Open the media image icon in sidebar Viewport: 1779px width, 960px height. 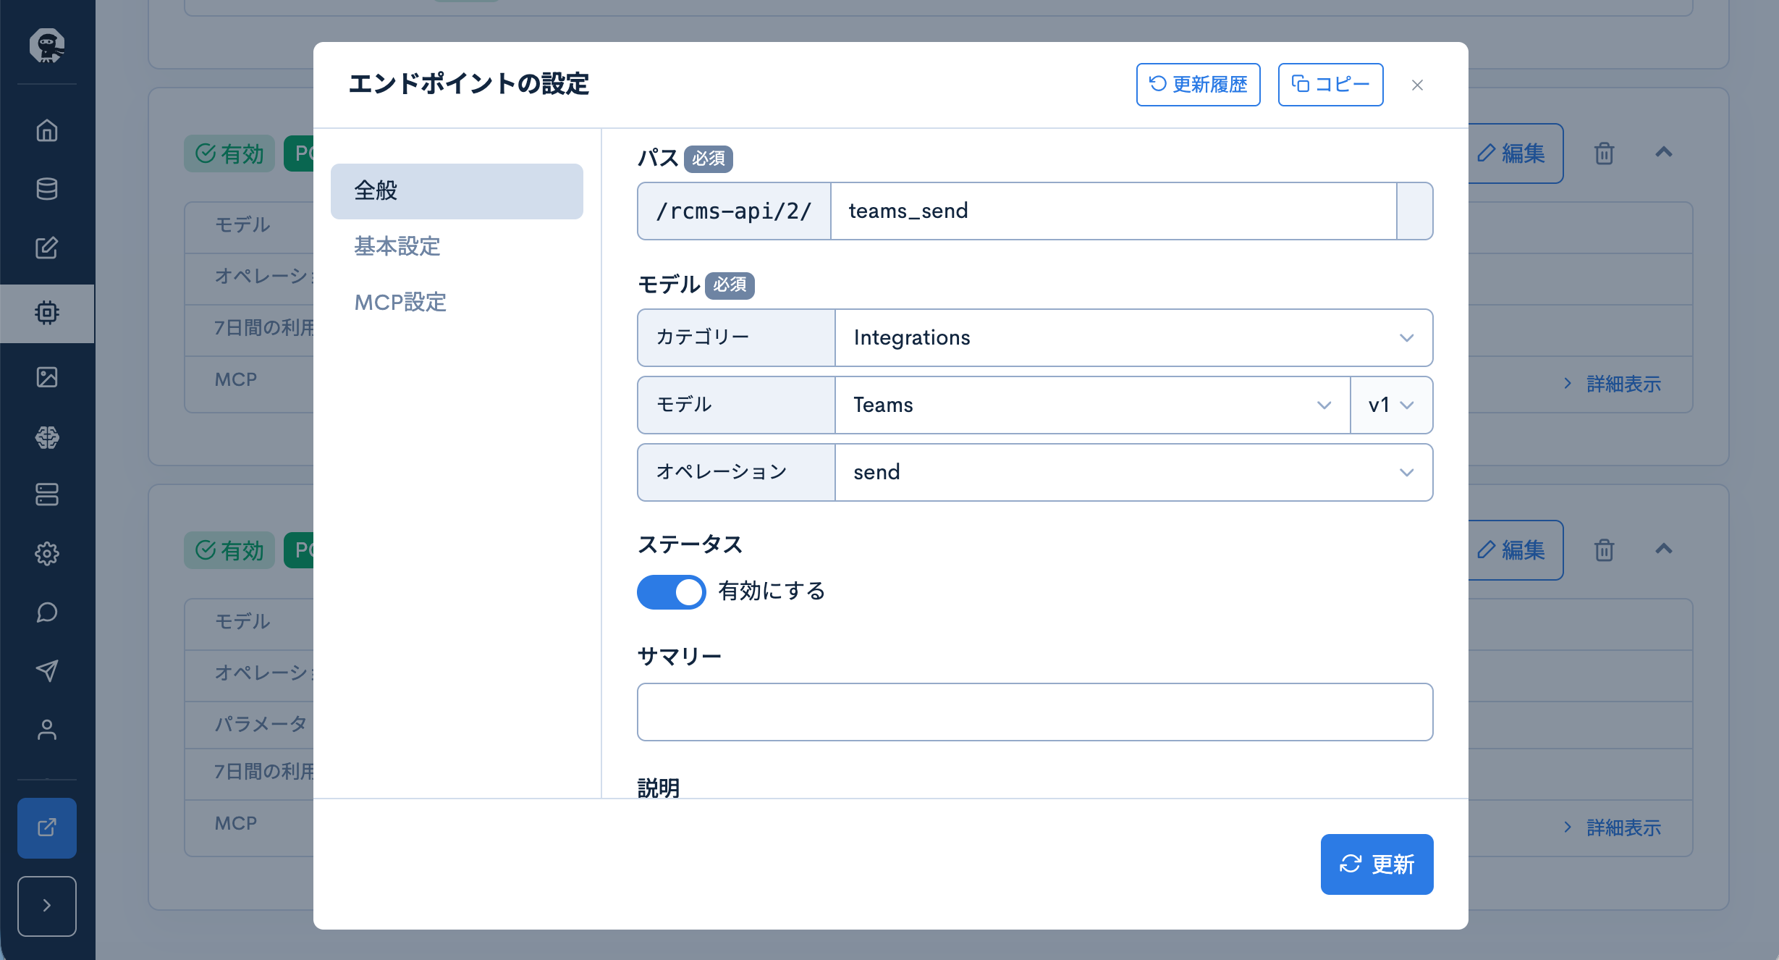47,377
